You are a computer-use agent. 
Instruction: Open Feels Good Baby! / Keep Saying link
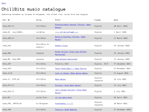click(x=71, y=69)
